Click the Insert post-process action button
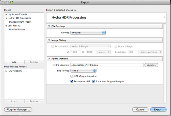Image resolution: width=171 pixels, height=116 pixels. (x=14, y=101)
